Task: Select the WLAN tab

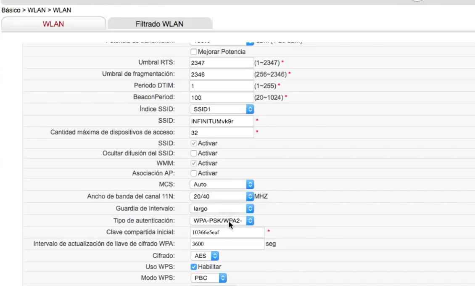Action: pyautogui.click(x=54, y=24)
